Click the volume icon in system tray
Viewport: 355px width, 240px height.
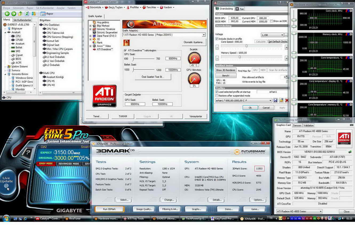[343, 218]
